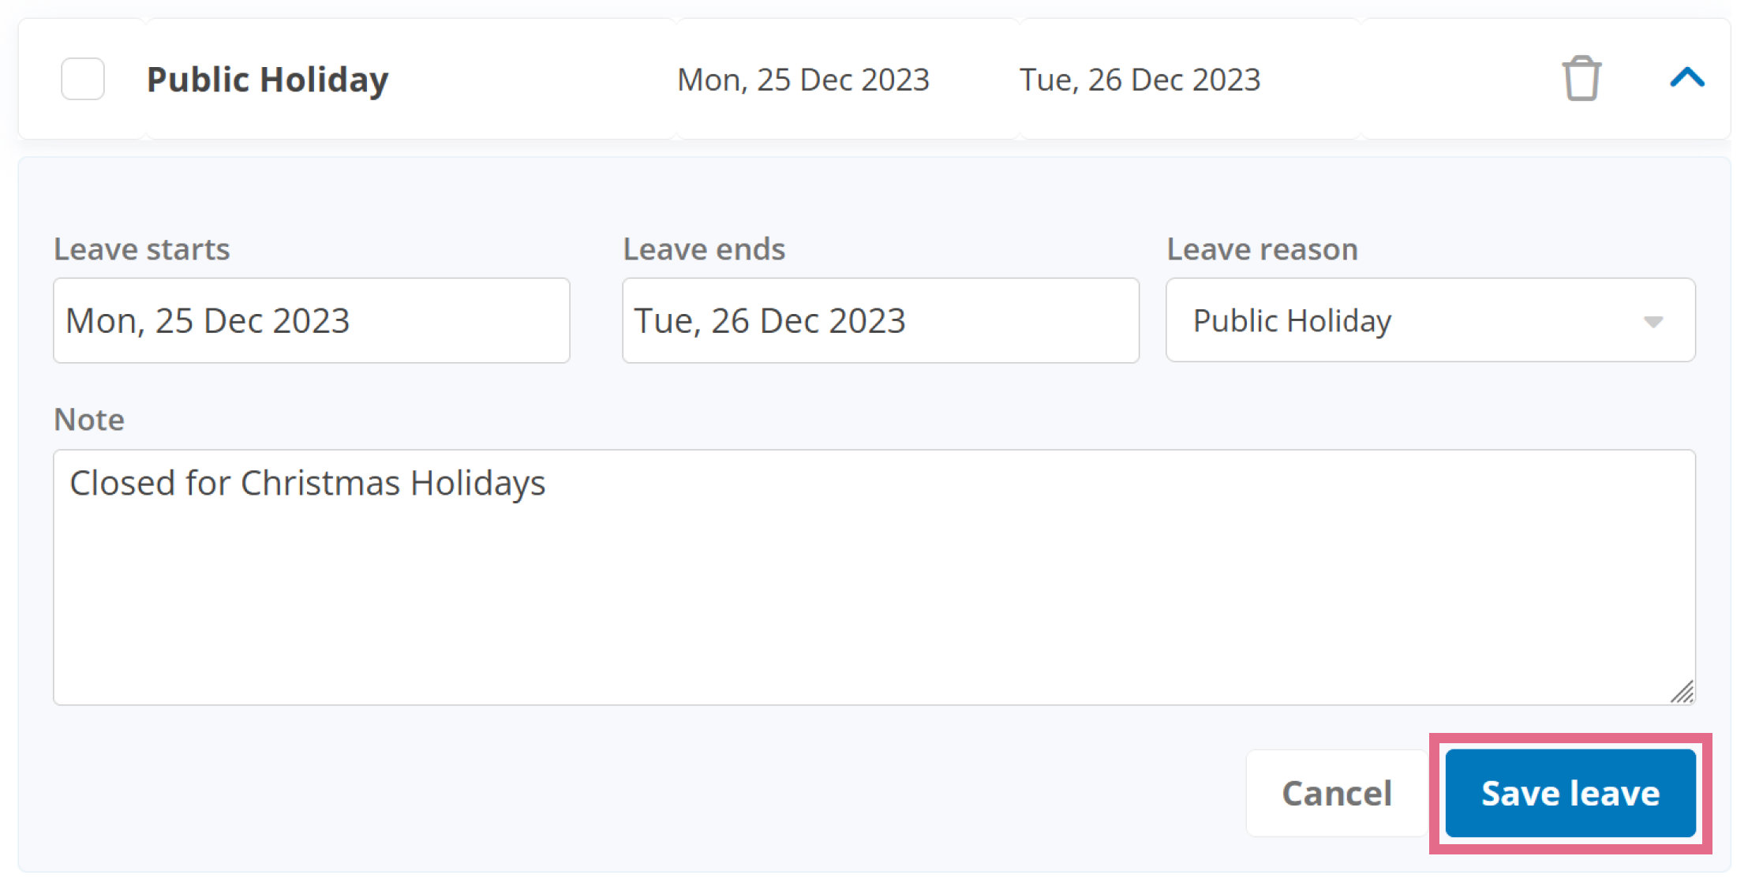The image size is (1748, 886).
Task: Open the Leave ends date field
Action: 880,320
